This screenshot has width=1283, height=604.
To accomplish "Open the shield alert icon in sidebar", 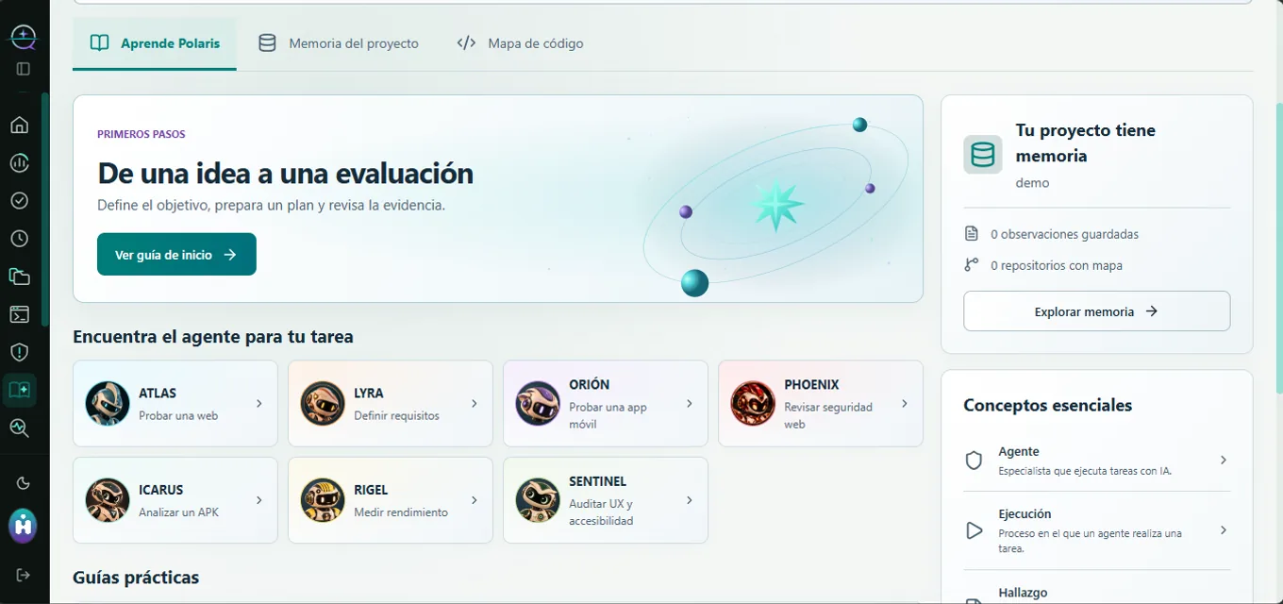I will [20, 352].
